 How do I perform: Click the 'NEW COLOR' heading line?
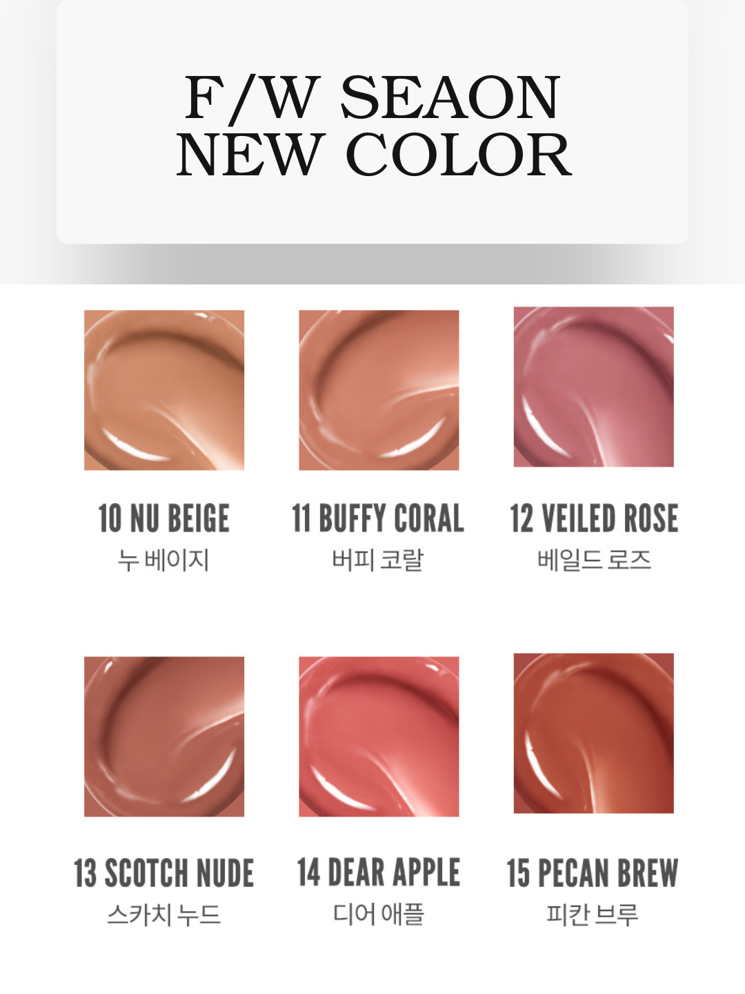pyautogui.click(x=373, y=155)
